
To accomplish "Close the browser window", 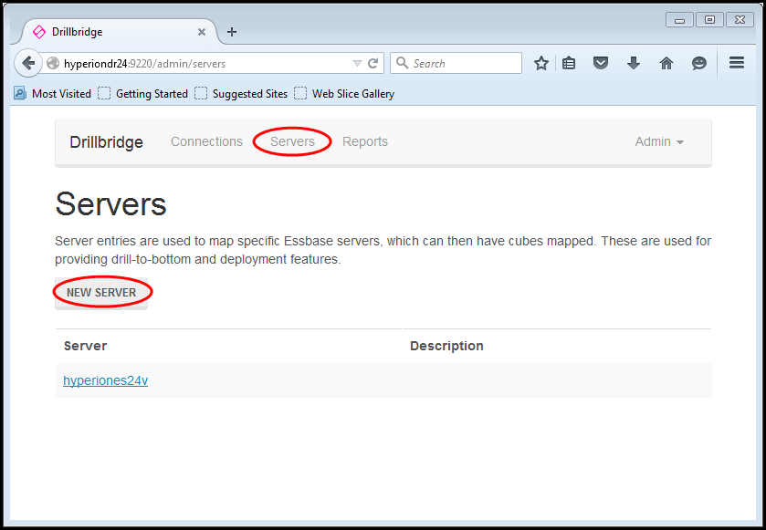I will click(740, 20).
